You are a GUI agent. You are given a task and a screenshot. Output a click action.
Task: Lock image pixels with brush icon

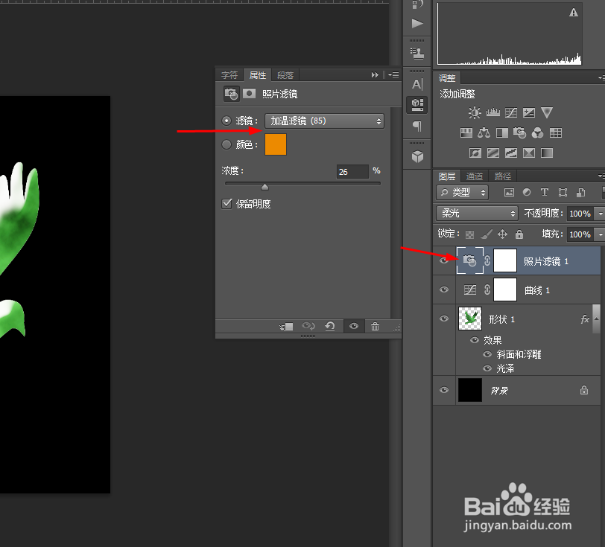pyautogui.click(x=486, y=234)
